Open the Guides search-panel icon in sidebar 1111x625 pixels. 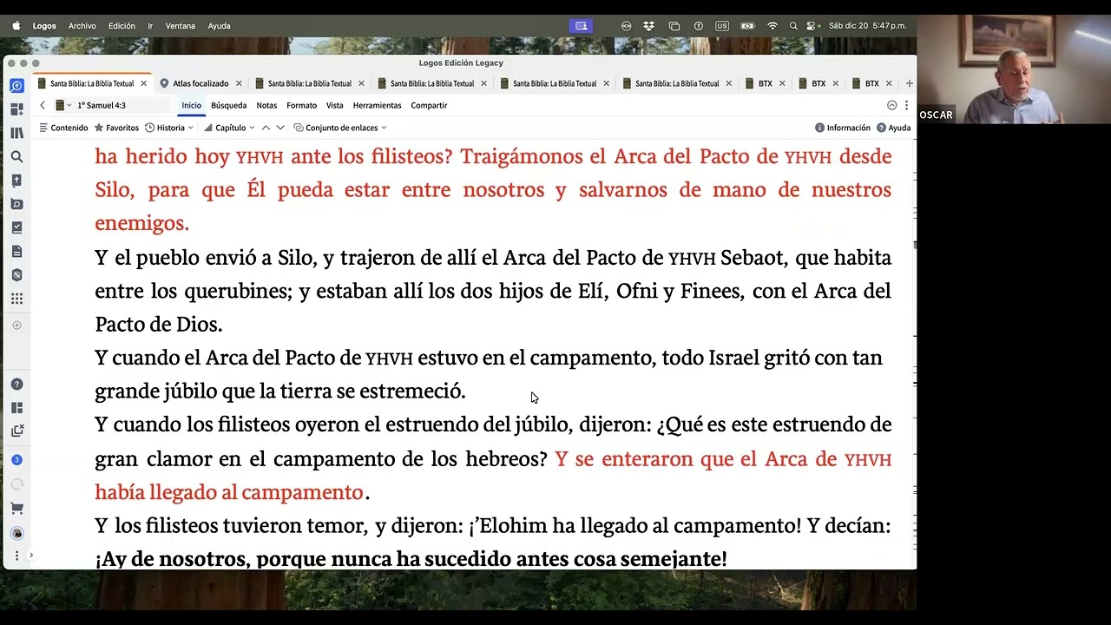click(x=16, y=204)
